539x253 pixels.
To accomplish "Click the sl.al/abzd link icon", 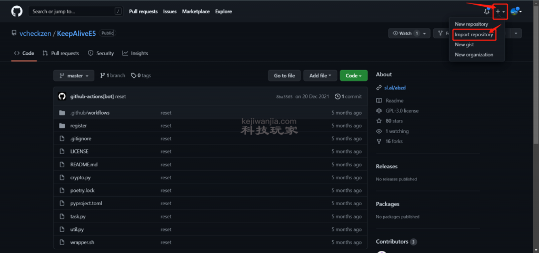I will 379,88.
